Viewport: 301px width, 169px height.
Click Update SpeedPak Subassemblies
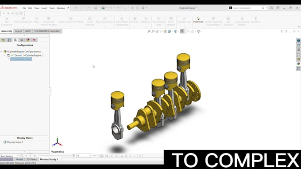(x=213, y=22)
